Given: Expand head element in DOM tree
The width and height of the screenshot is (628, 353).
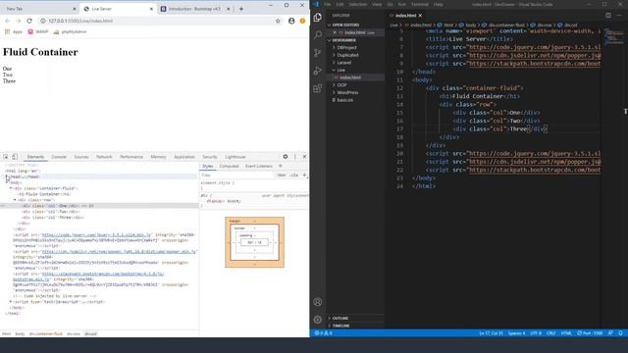Looking at the screenshot, I should coord(7,176).
